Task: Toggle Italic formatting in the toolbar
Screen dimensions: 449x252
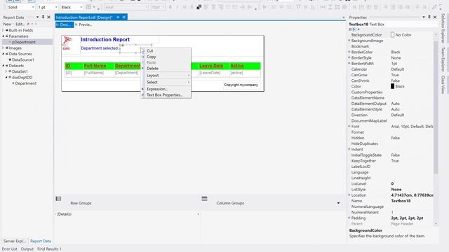Action: [x=177, y=7]
